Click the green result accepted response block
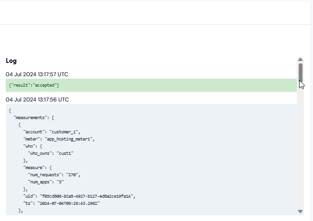 pyautogui.click(x=151, y=85)
